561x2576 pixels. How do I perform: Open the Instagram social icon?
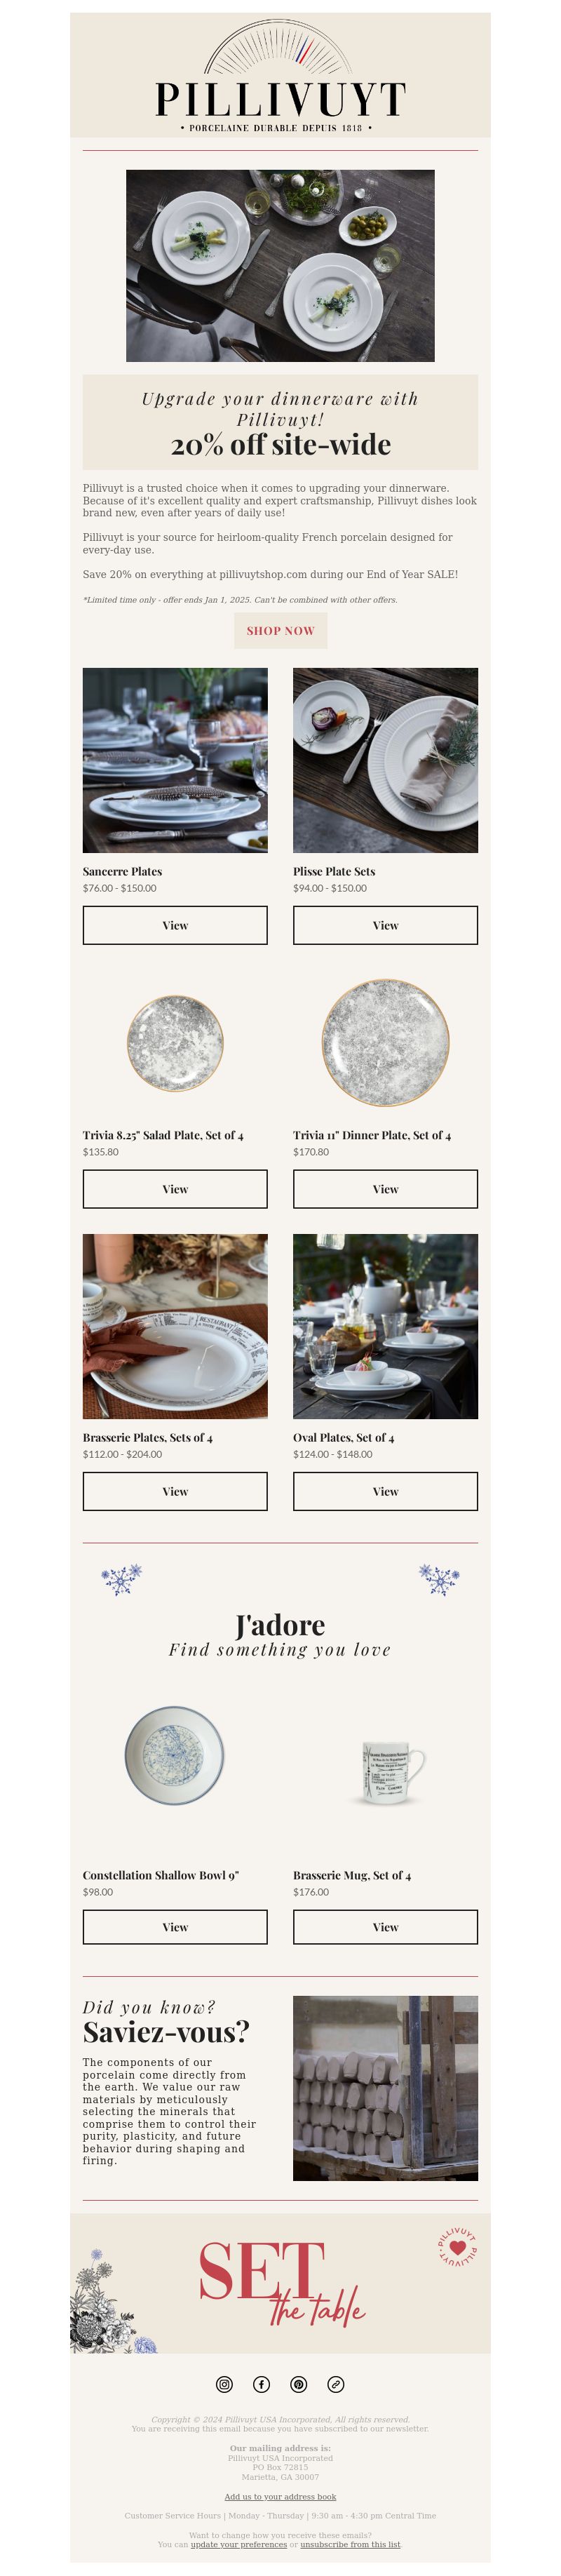(224, 2384)
